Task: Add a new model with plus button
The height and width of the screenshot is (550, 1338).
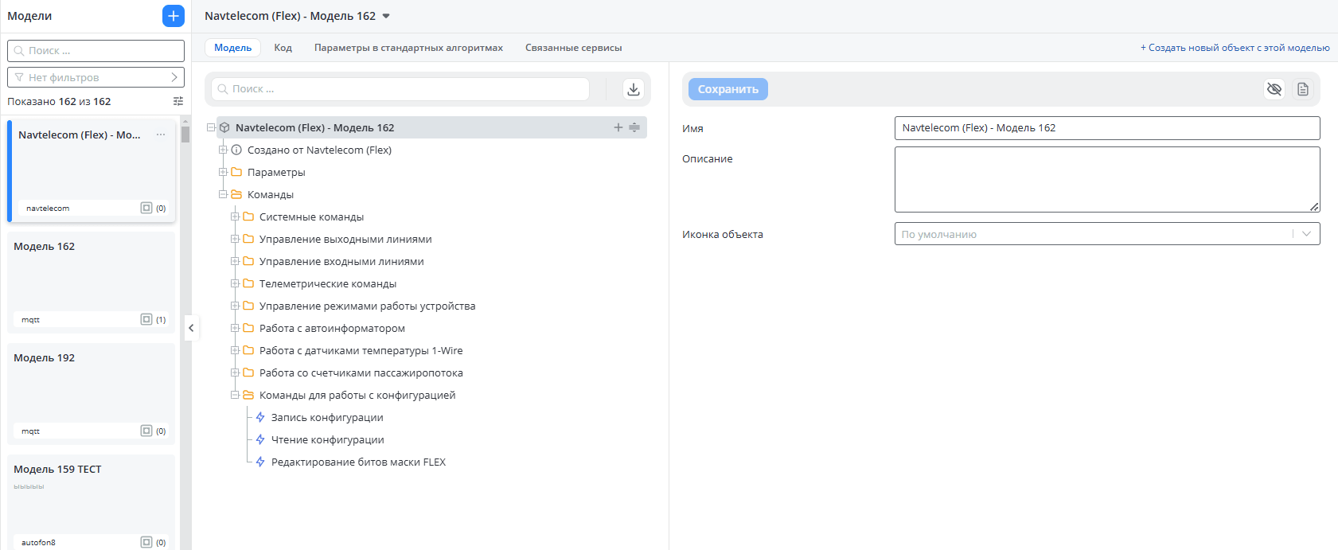Action: 174,16
